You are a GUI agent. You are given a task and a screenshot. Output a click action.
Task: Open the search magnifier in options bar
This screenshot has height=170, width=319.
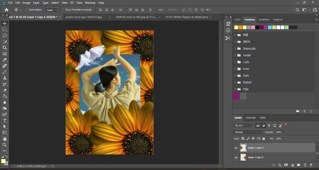(297, 10)
